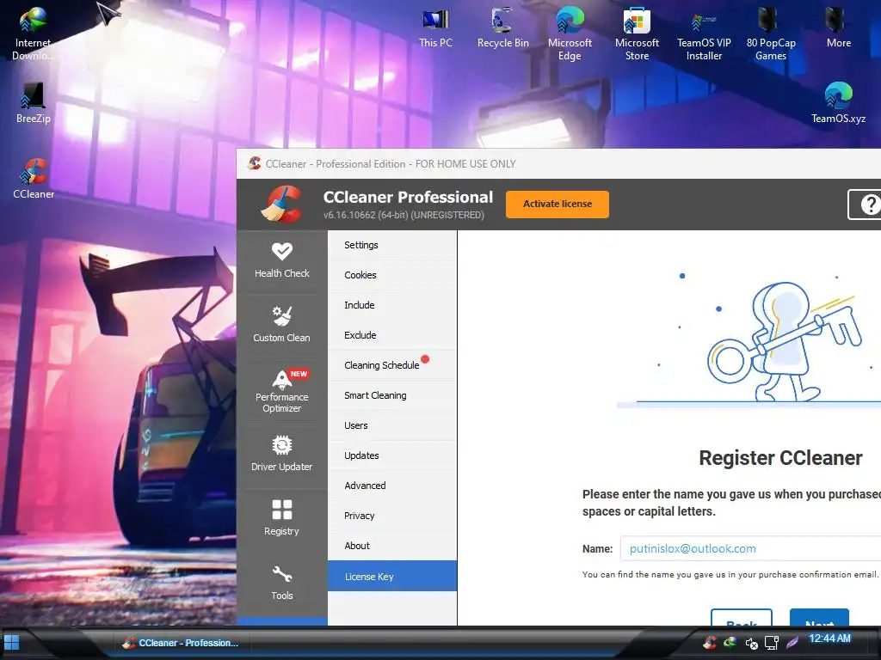Open Cleaning Schedule options page
This screenshot has width=881, height=660.
392,365
